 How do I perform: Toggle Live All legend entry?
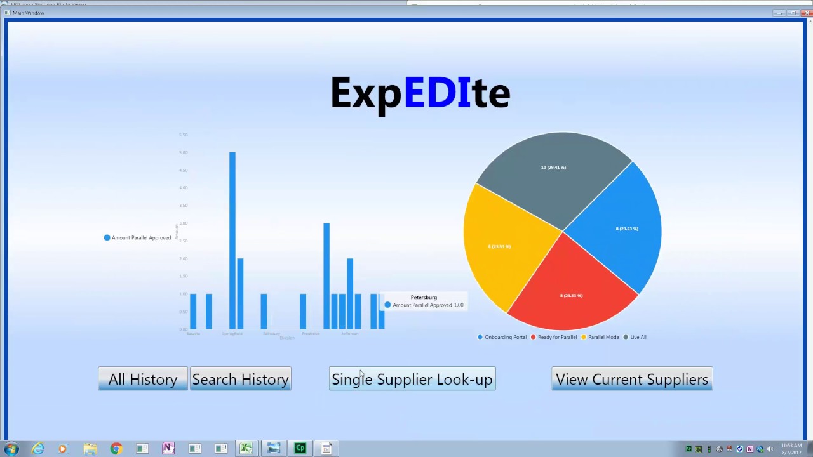pos(635,337)
